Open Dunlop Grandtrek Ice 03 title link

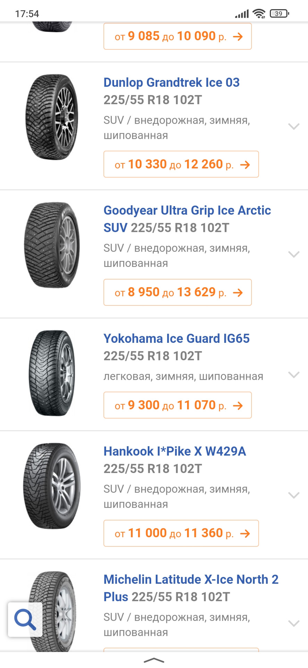tap(172, 83)
